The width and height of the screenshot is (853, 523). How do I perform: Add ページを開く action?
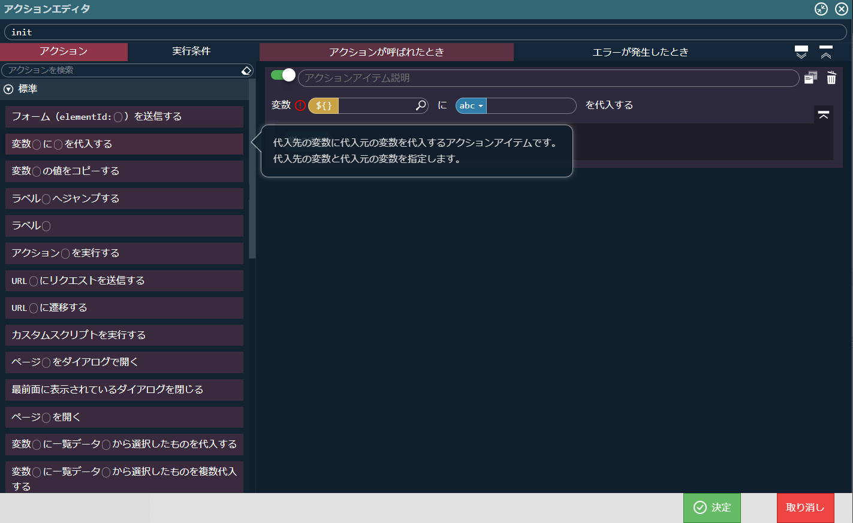tap(124, 417)
